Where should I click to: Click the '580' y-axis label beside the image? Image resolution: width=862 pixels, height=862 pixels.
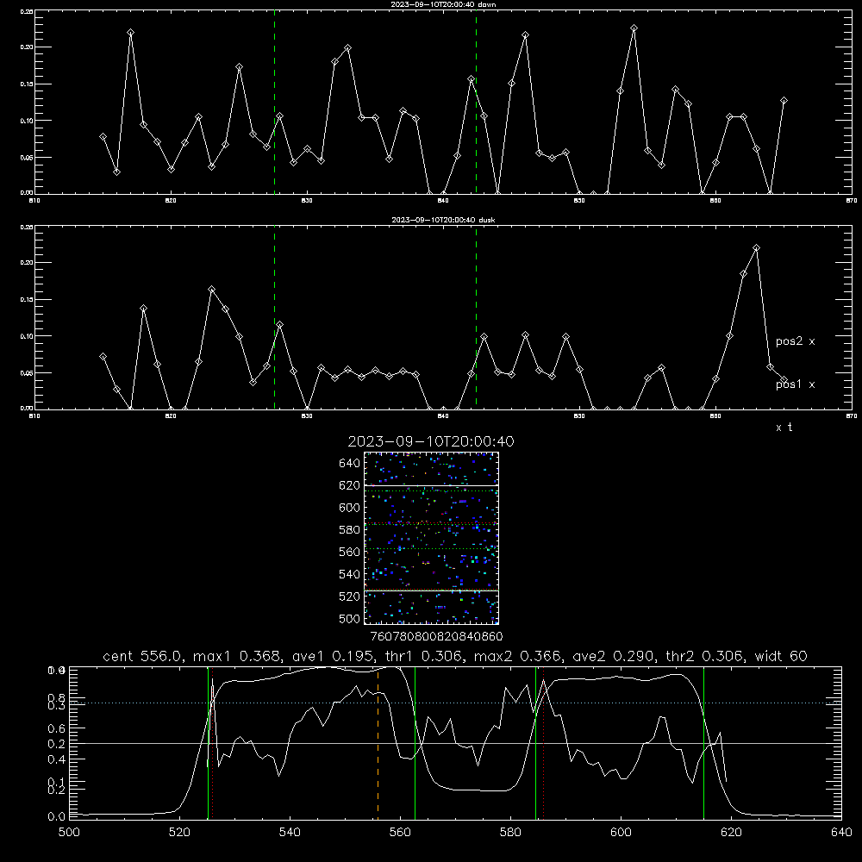click(x=350, y=529)
